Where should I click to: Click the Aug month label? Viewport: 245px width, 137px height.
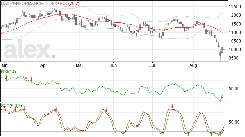tap(193, 65)
